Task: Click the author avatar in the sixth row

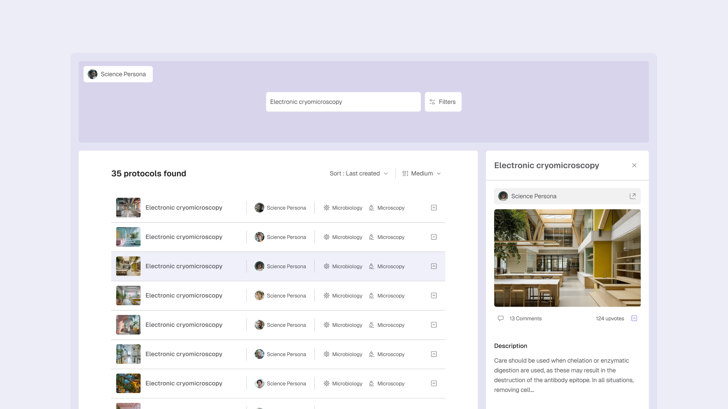Action: (259, 354)
